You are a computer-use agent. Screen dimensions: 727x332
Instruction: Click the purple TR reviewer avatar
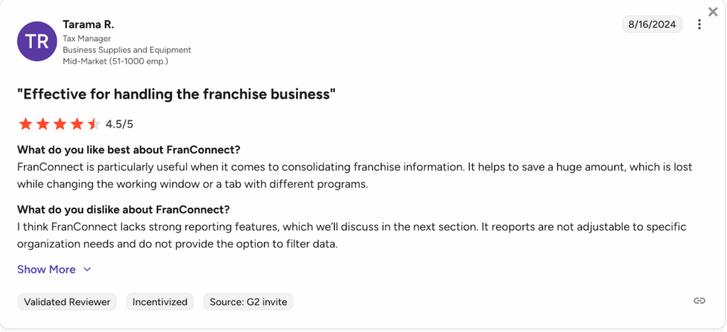37,41
